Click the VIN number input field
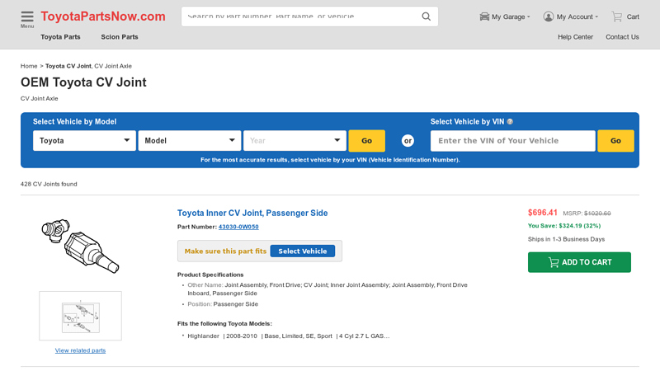Image resolution: width=660 pixels, height=371 pixels. tap(512, 141)
